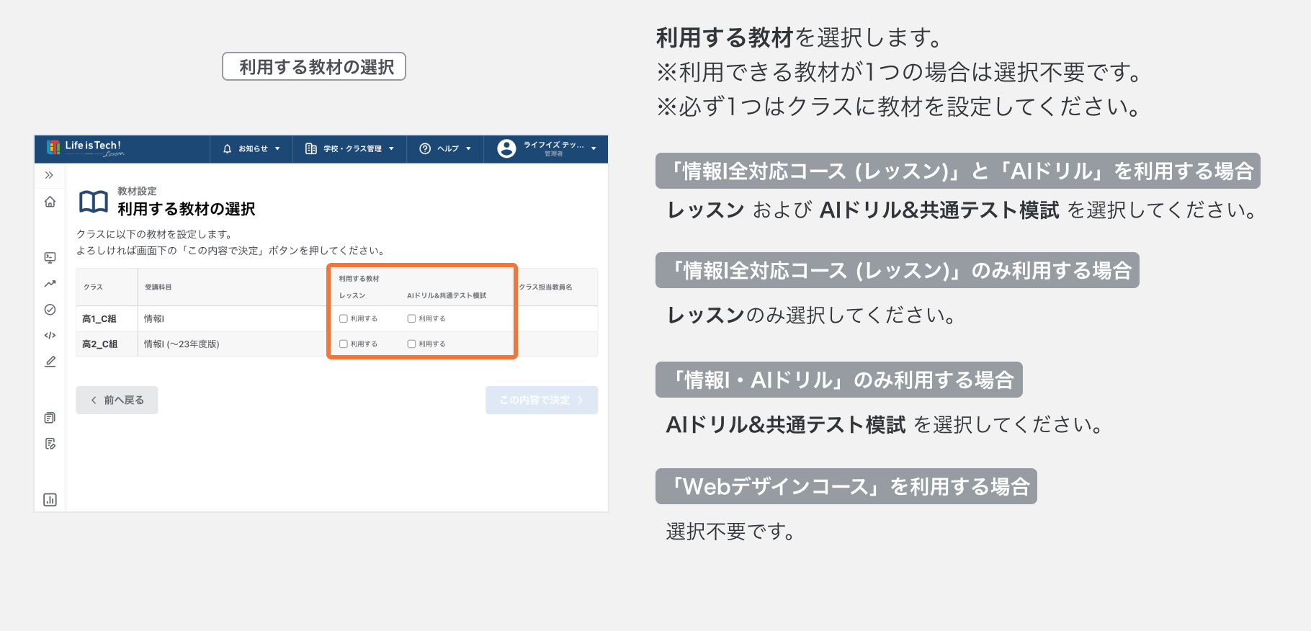The height and width of the screenshot is (631, 1311).
Task: Expand sidebar with double chevron icon
Action: [49, 175]
